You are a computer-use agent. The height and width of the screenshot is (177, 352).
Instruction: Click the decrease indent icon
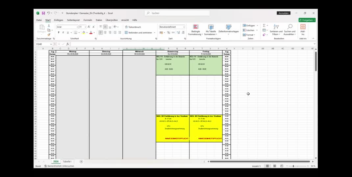(115, 33)
